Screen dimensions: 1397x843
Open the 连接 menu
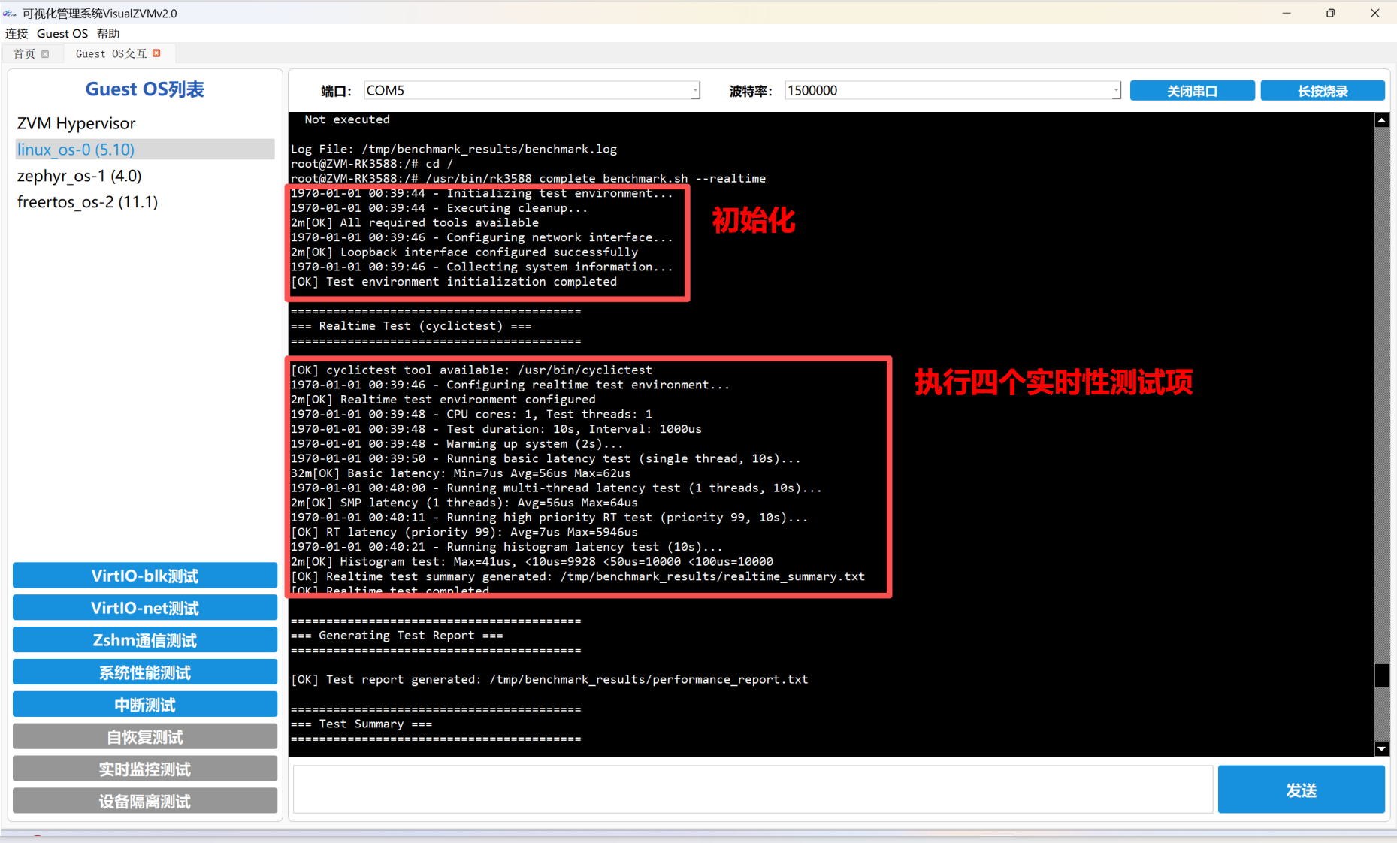[x=17, y=34]
